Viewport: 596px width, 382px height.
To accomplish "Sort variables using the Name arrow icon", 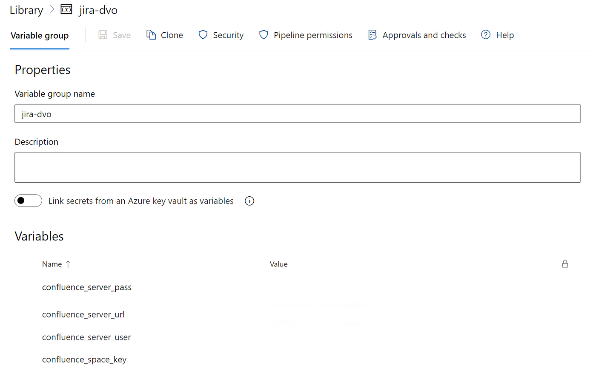I will [x=68, y=264].
